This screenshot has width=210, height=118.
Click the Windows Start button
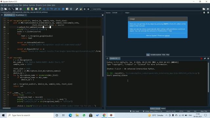[x=3, y=115]
